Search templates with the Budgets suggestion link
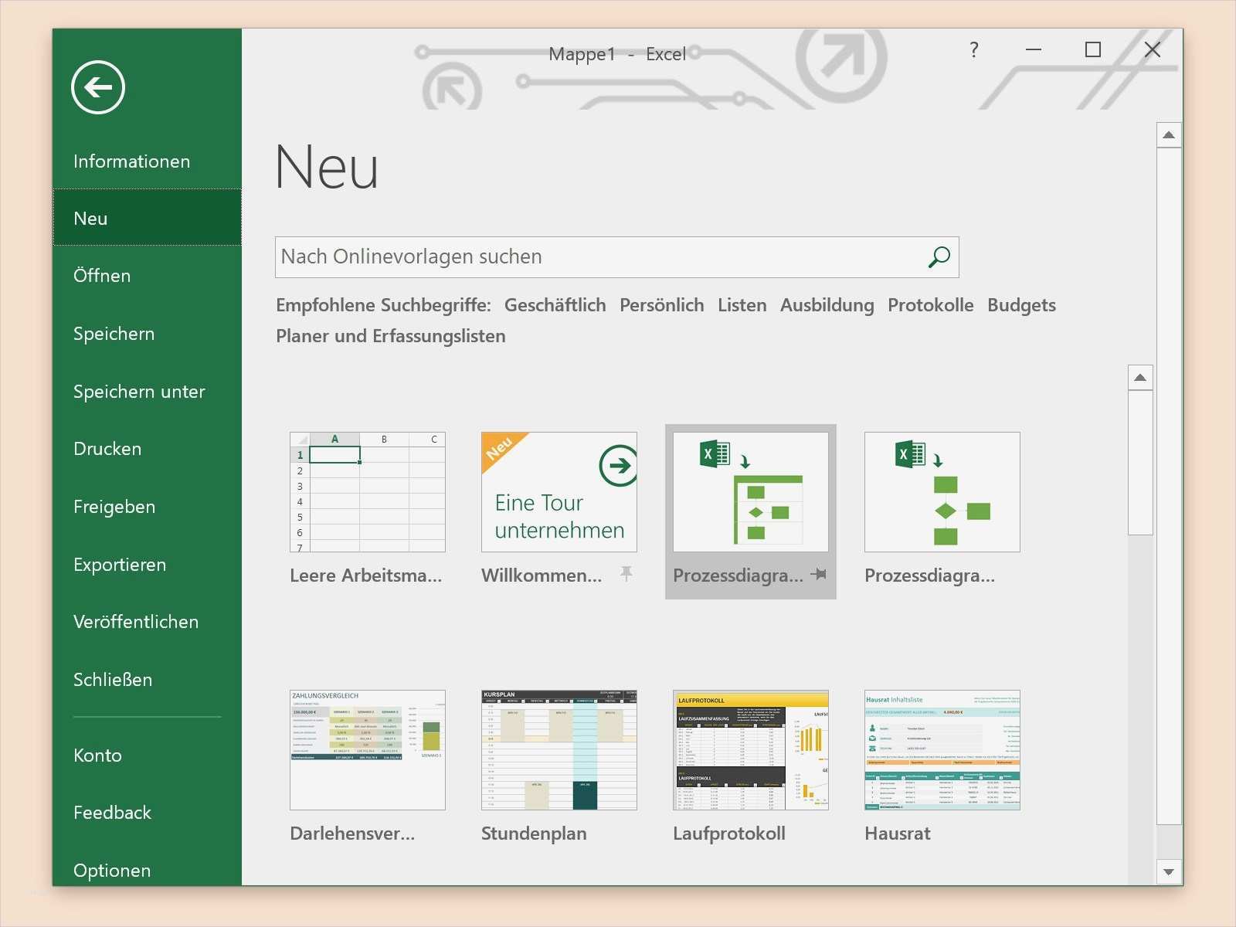 pyautogui.click(x=1021, y=305)
